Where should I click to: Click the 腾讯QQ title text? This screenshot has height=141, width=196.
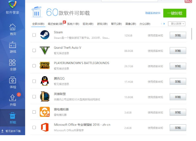(59, 79)
